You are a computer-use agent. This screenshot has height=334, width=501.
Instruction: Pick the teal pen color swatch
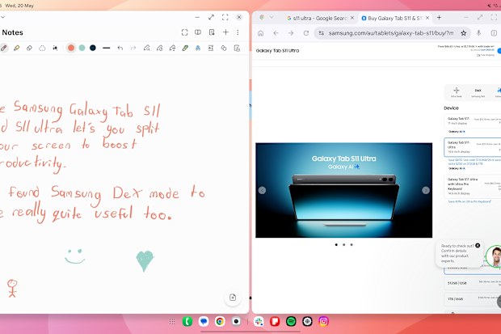(82, 48)
